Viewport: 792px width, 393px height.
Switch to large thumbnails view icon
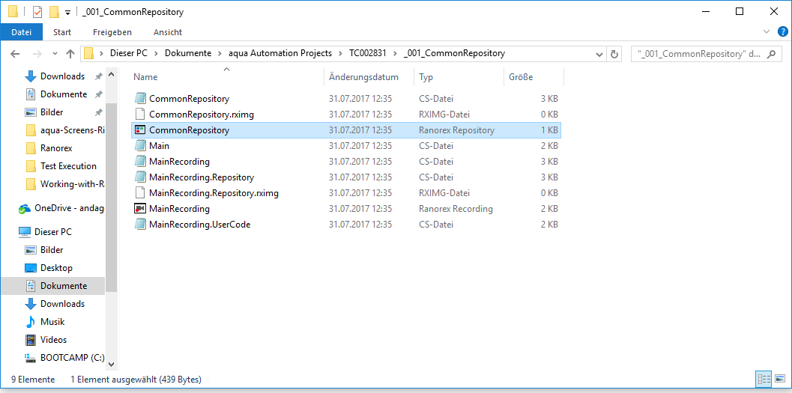[779, 380]
